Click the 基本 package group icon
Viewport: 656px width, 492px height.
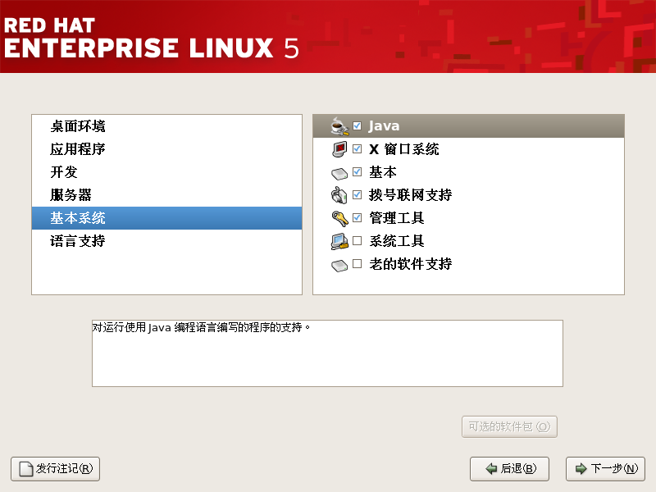339,173
